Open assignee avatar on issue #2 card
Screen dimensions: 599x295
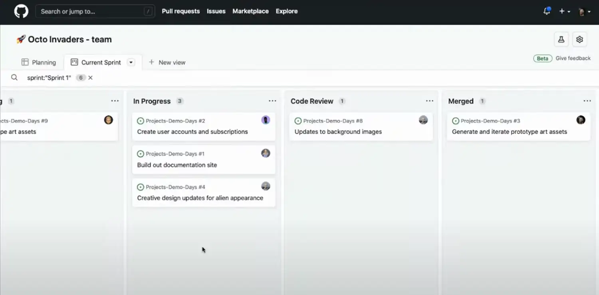click(x=266, y=120)
